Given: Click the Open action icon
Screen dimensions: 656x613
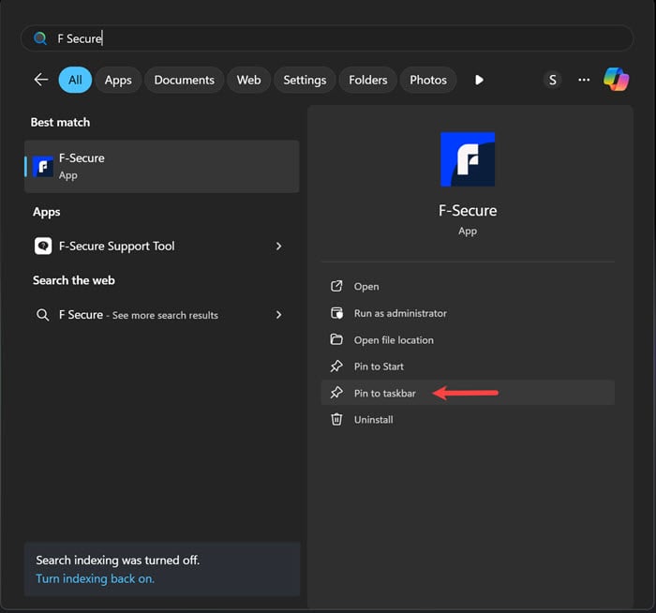Looking at the screenshot, I should click(336, 286).
